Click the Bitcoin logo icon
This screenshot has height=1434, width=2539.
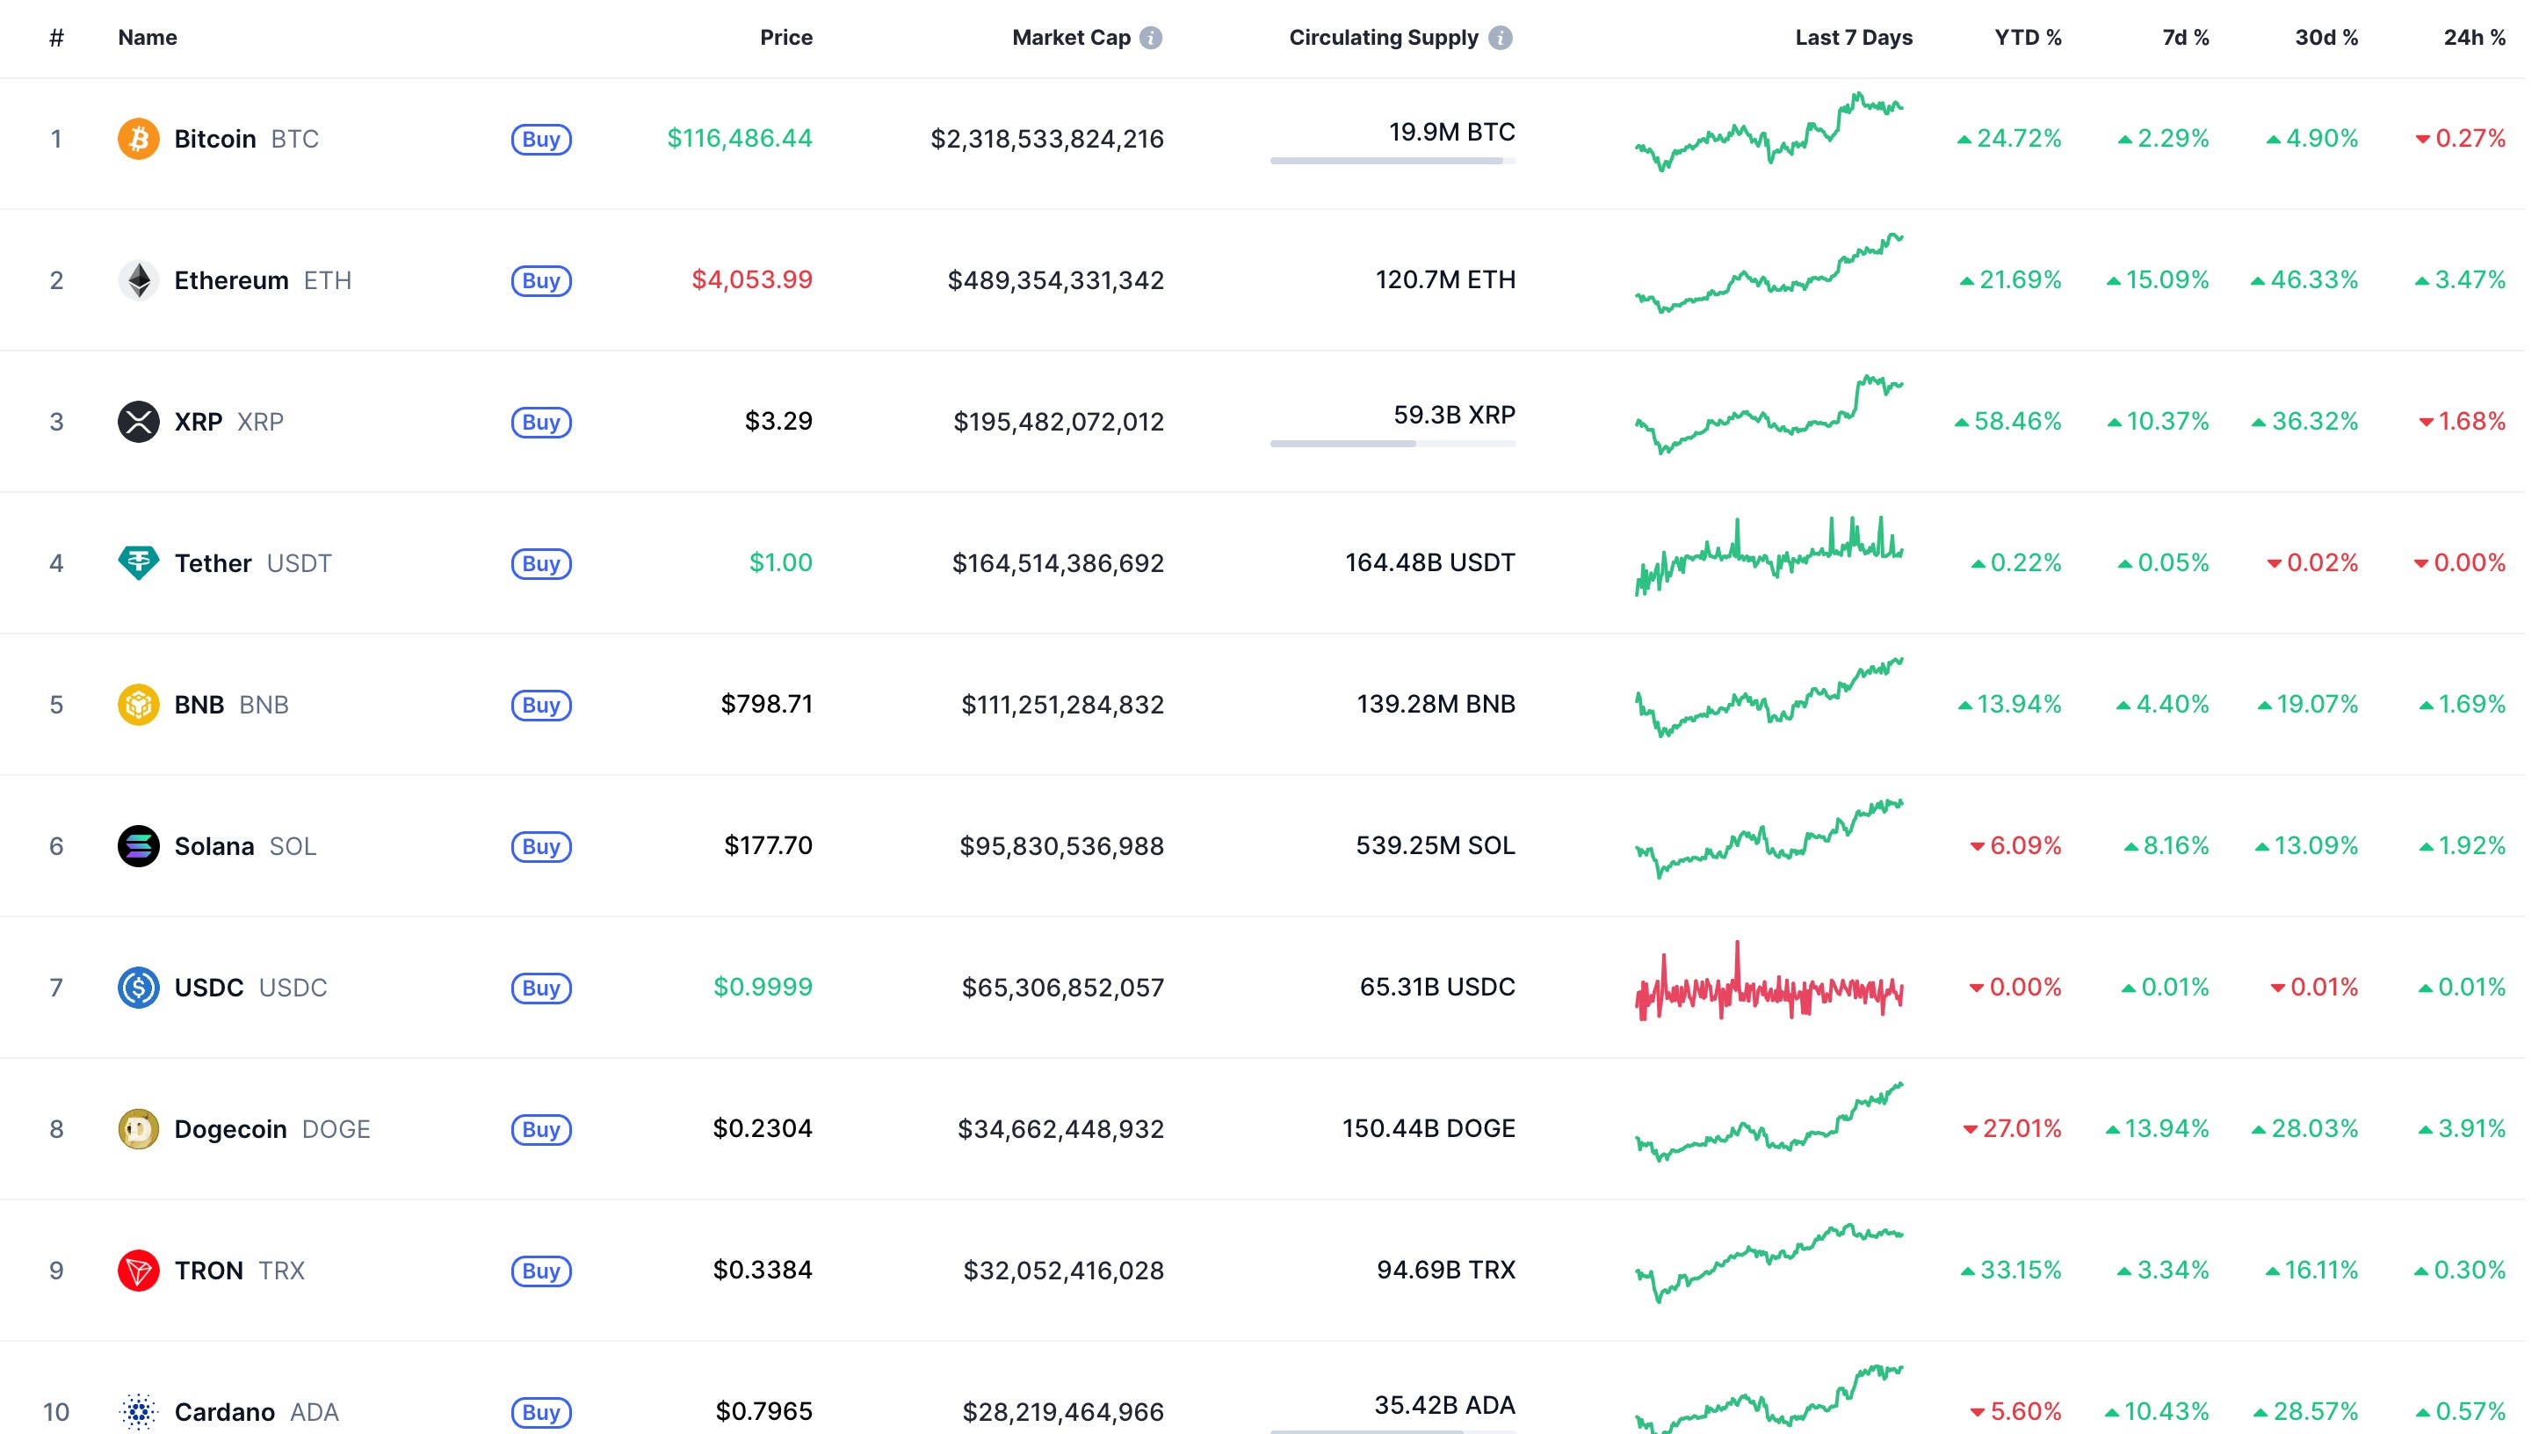pos(138,139)
